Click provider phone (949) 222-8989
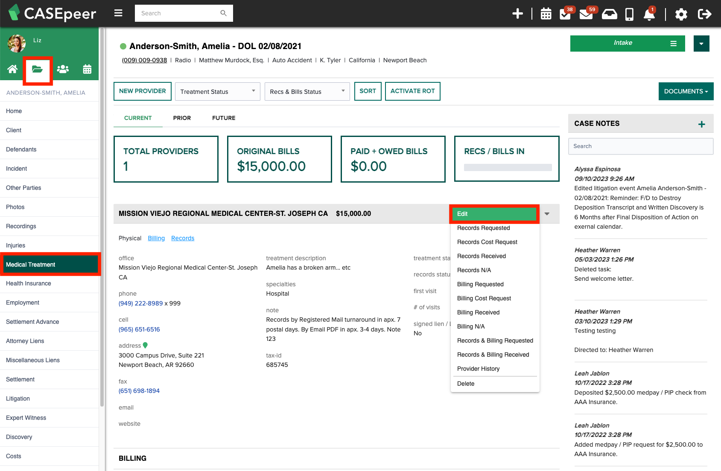The height and width of the screenshot is (471, 721). 141,303
